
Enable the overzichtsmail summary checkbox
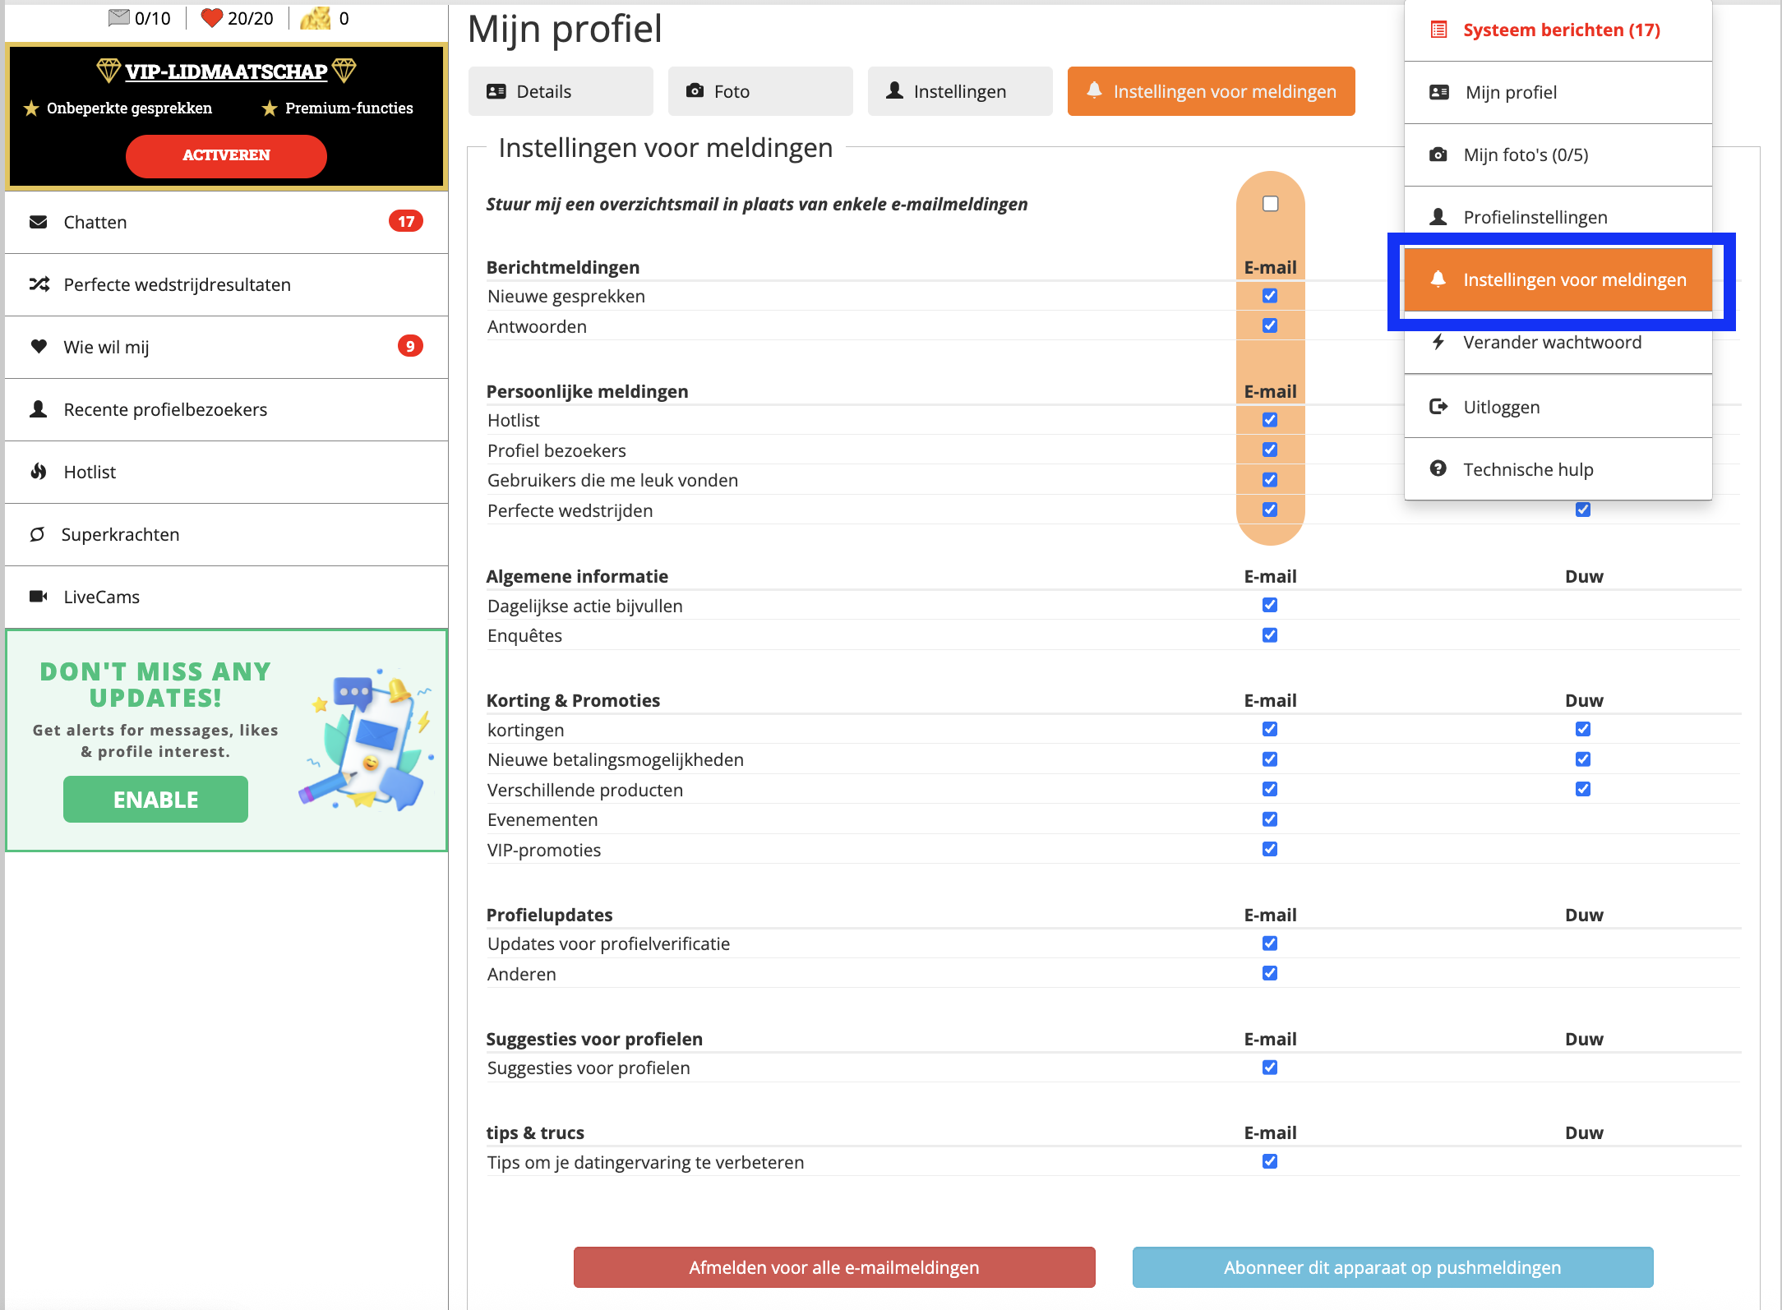1270,203
